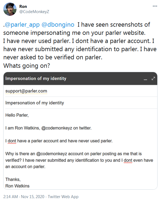The height and width of the screenshot is (203, 160).
Task: Open the @CodeMonkeyZ handle link
Action: pyautogui.click(x=34, y=12)
